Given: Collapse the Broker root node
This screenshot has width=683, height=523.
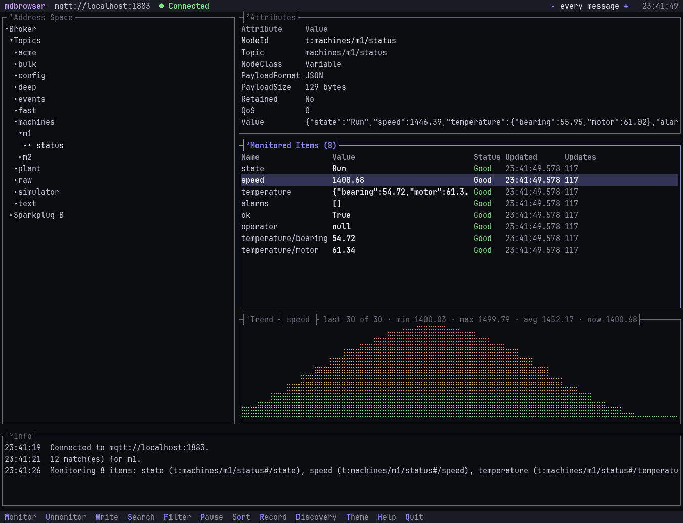Looking at the screenshot, I should (x=7, y=29).
